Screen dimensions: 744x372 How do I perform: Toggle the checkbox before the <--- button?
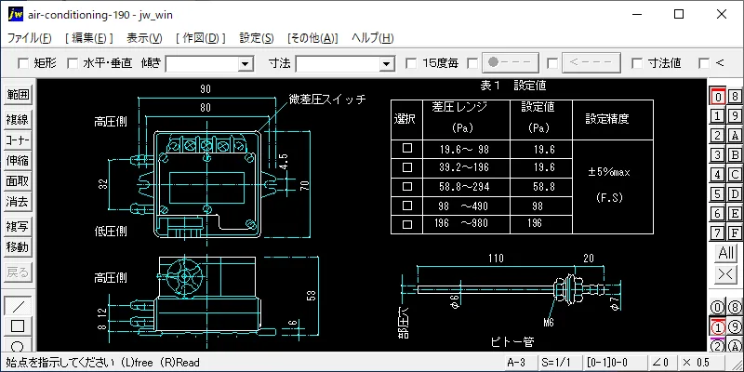(x=551, y=63)
